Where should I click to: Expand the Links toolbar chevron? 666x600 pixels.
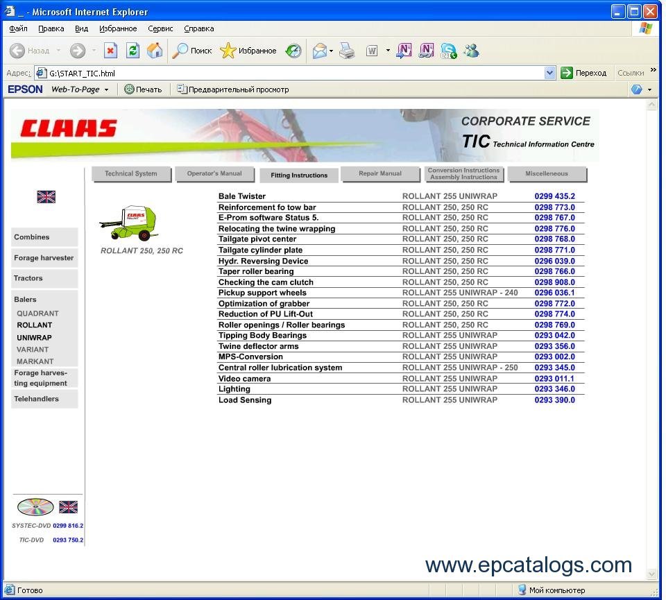[x=653, y=70]
